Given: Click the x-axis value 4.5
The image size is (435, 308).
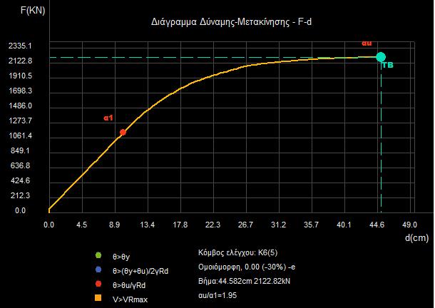Looking at the screenshot, I should point(81,225).
